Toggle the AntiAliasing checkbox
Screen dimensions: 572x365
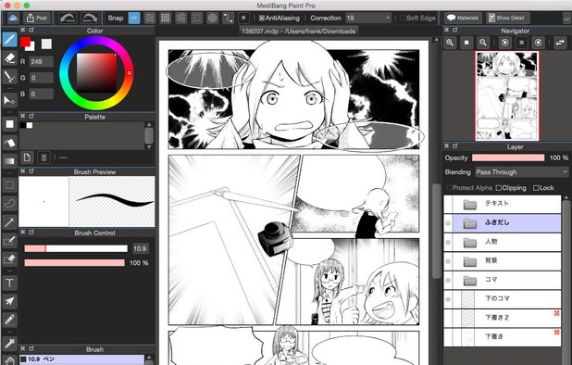(262, 18)
